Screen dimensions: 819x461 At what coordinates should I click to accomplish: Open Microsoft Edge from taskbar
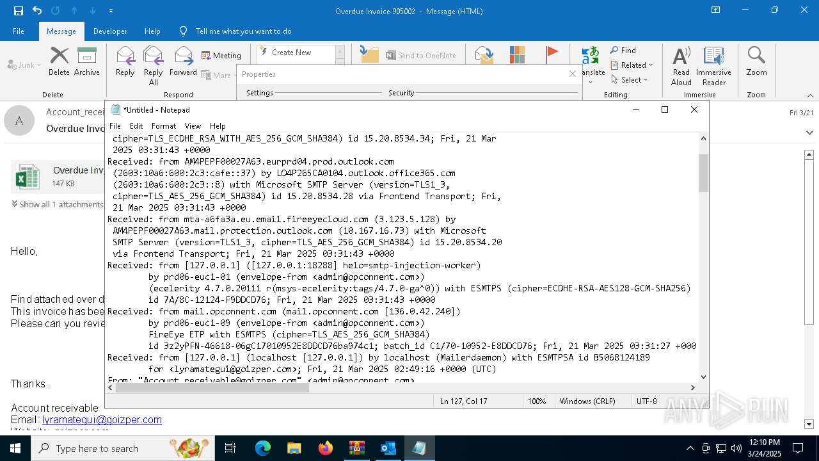pyautogui.click(x=263, y=448)
